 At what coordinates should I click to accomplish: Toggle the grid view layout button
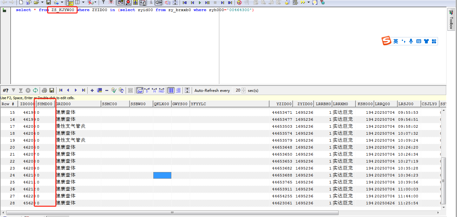(x=171, y=90)
